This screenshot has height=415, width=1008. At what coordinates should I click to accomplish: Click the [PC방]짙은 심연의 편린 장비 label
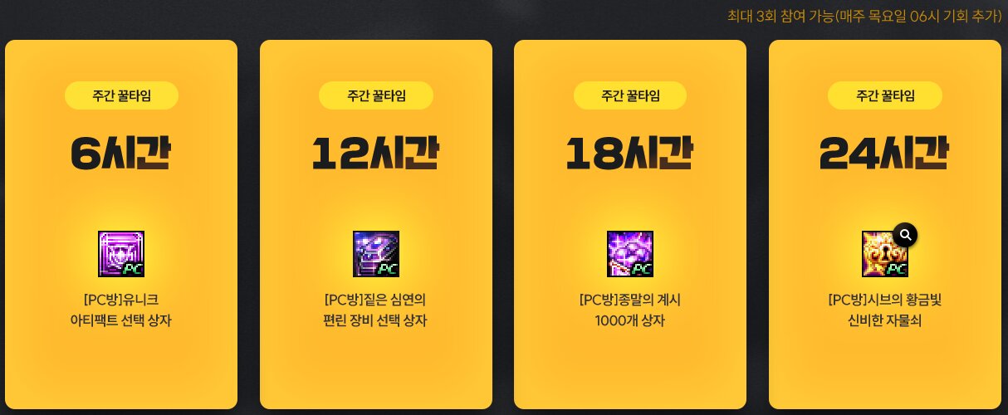click(x=376, y=310)
